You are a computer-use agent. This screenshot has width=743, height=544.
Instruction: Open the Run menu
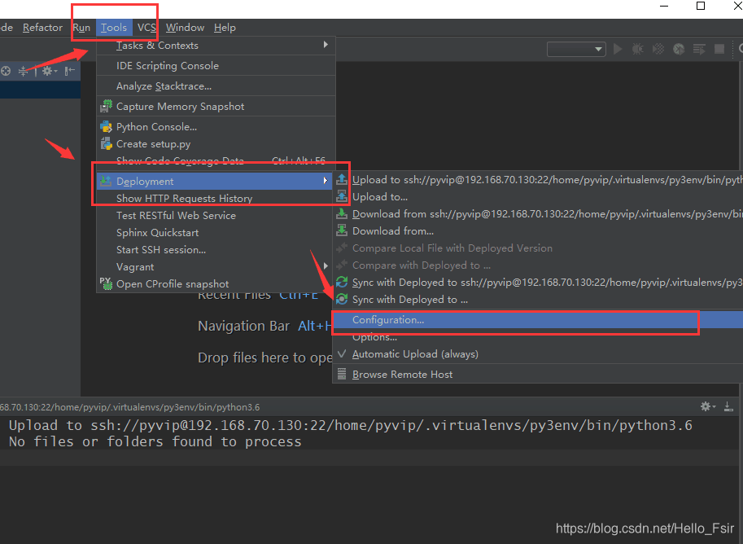pos(81,28)
